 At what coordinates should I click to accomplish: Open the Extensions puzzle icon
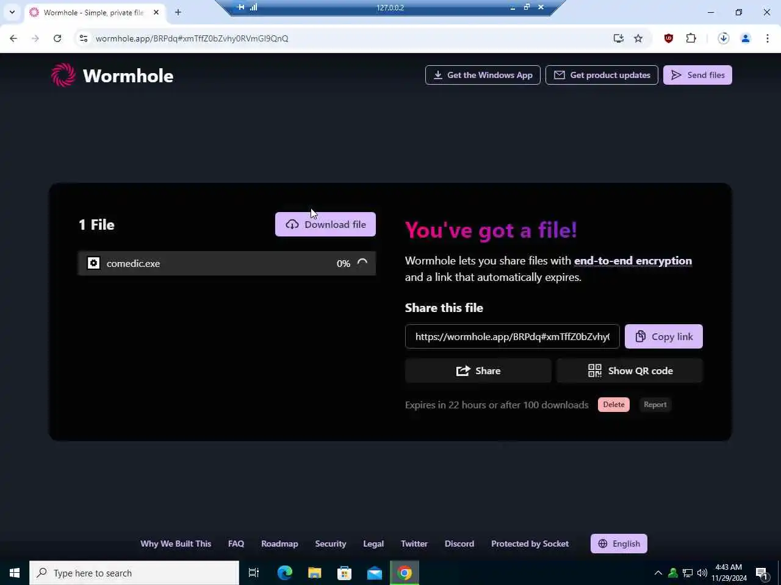tap(691, 38)
